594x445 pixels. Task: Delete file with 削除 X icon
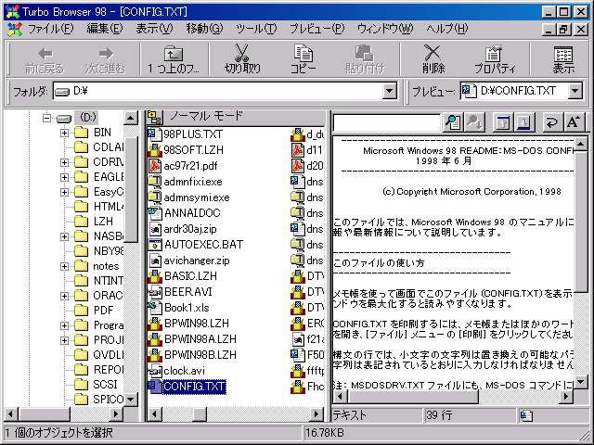click(433, 59)
